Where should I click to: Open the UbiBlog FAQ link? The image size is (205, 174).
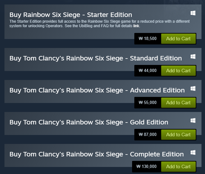click(136, 26)
